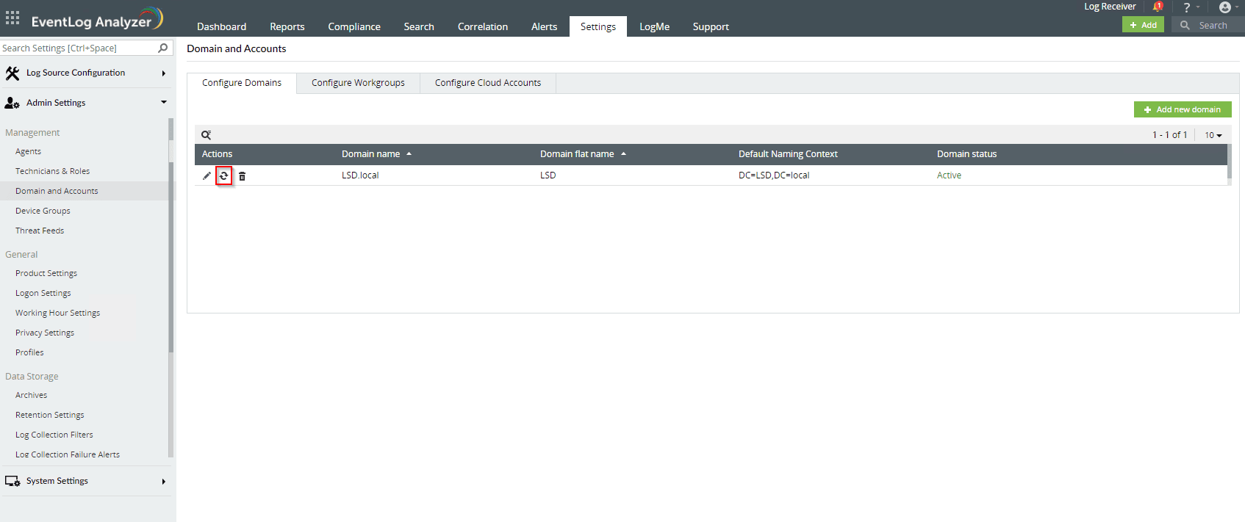Click the table search magnifier icon

(x=207, y=135)
